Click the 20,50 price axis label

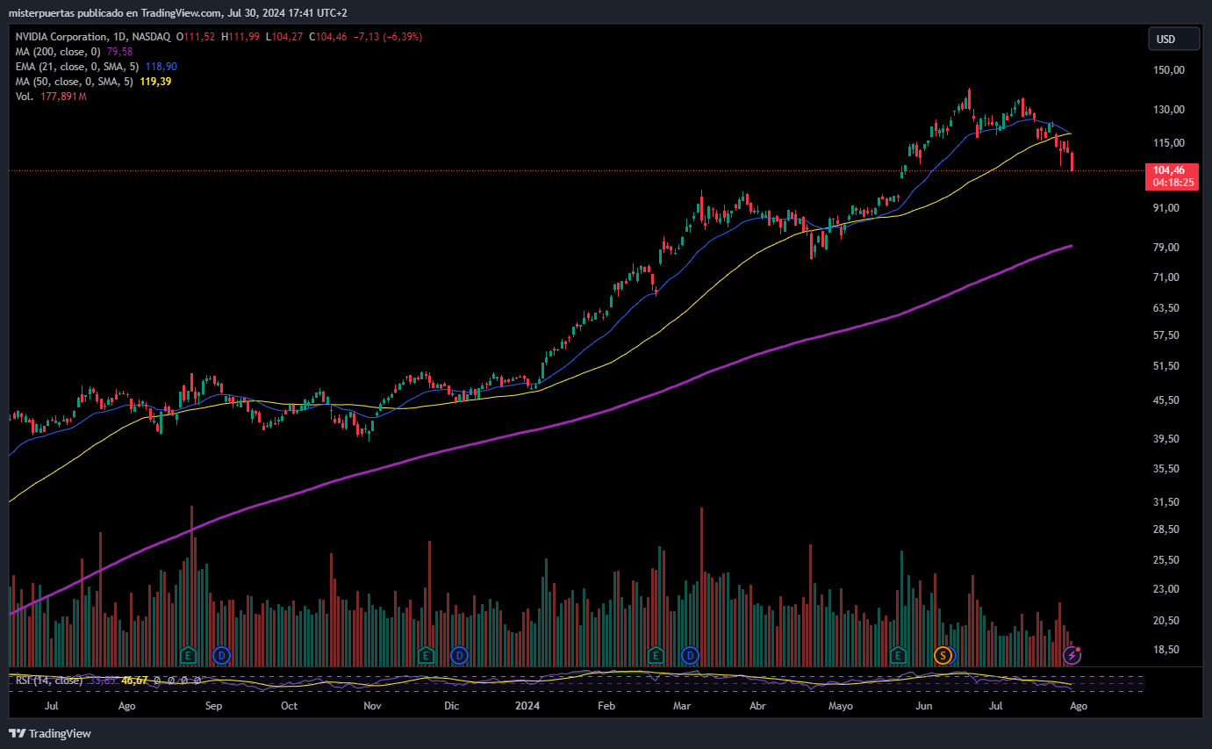pyautogui.click(x=1165, y=621)
